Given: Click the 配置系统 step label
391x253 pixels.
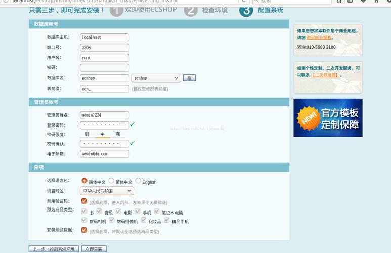Looking at the screenshot, I should click(271, 10).
